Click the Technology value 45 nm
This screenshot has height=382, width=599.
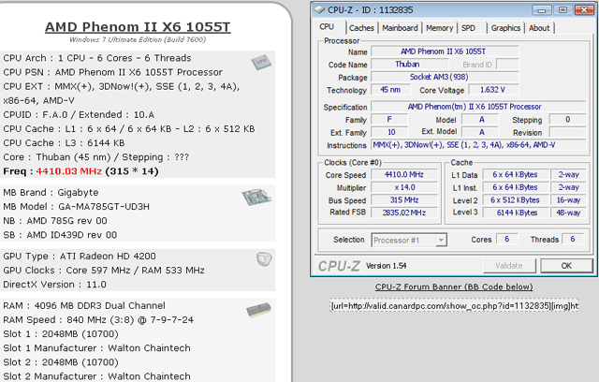[x=390, y=90]
